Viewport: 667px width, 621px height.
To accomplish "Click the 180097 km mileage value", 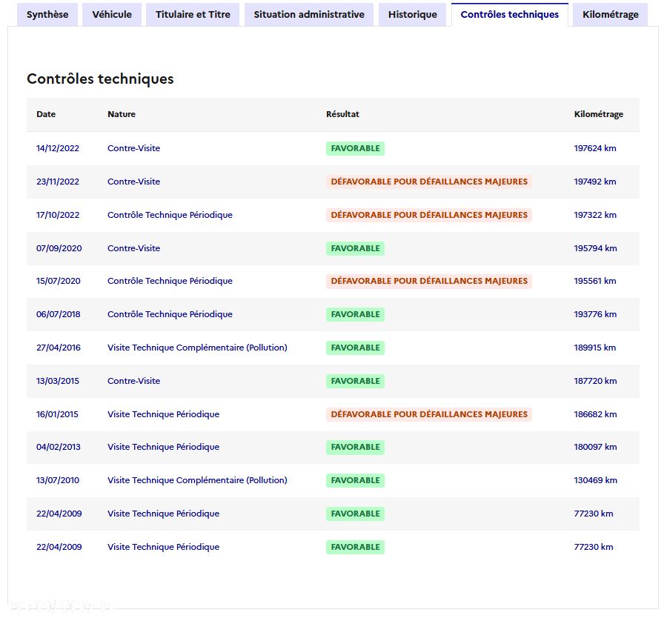I will (x=595, y=447).
